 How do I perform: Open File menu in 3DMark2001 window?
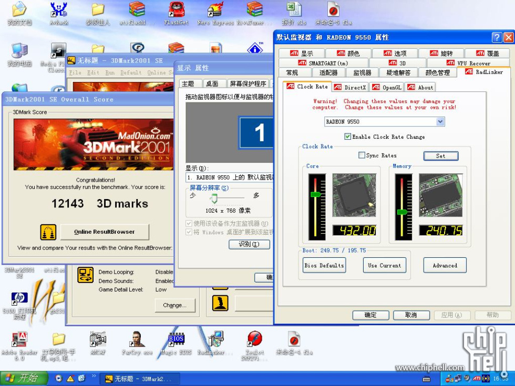point(75,72)
